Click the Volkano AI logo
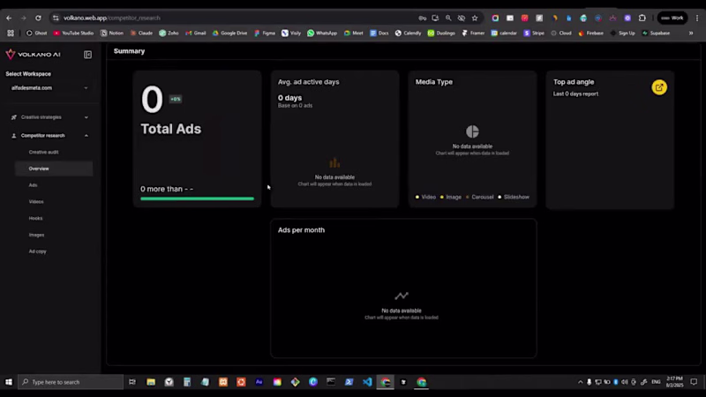 coord(33,55)
